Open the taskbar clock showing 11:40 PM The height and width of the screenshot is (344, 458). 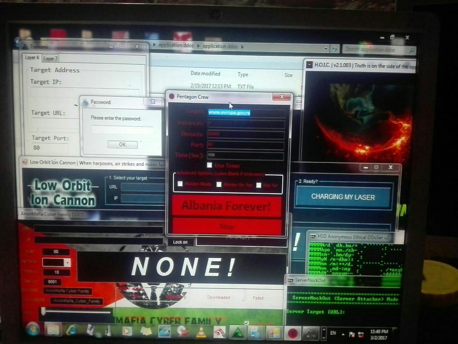[379, 334]
